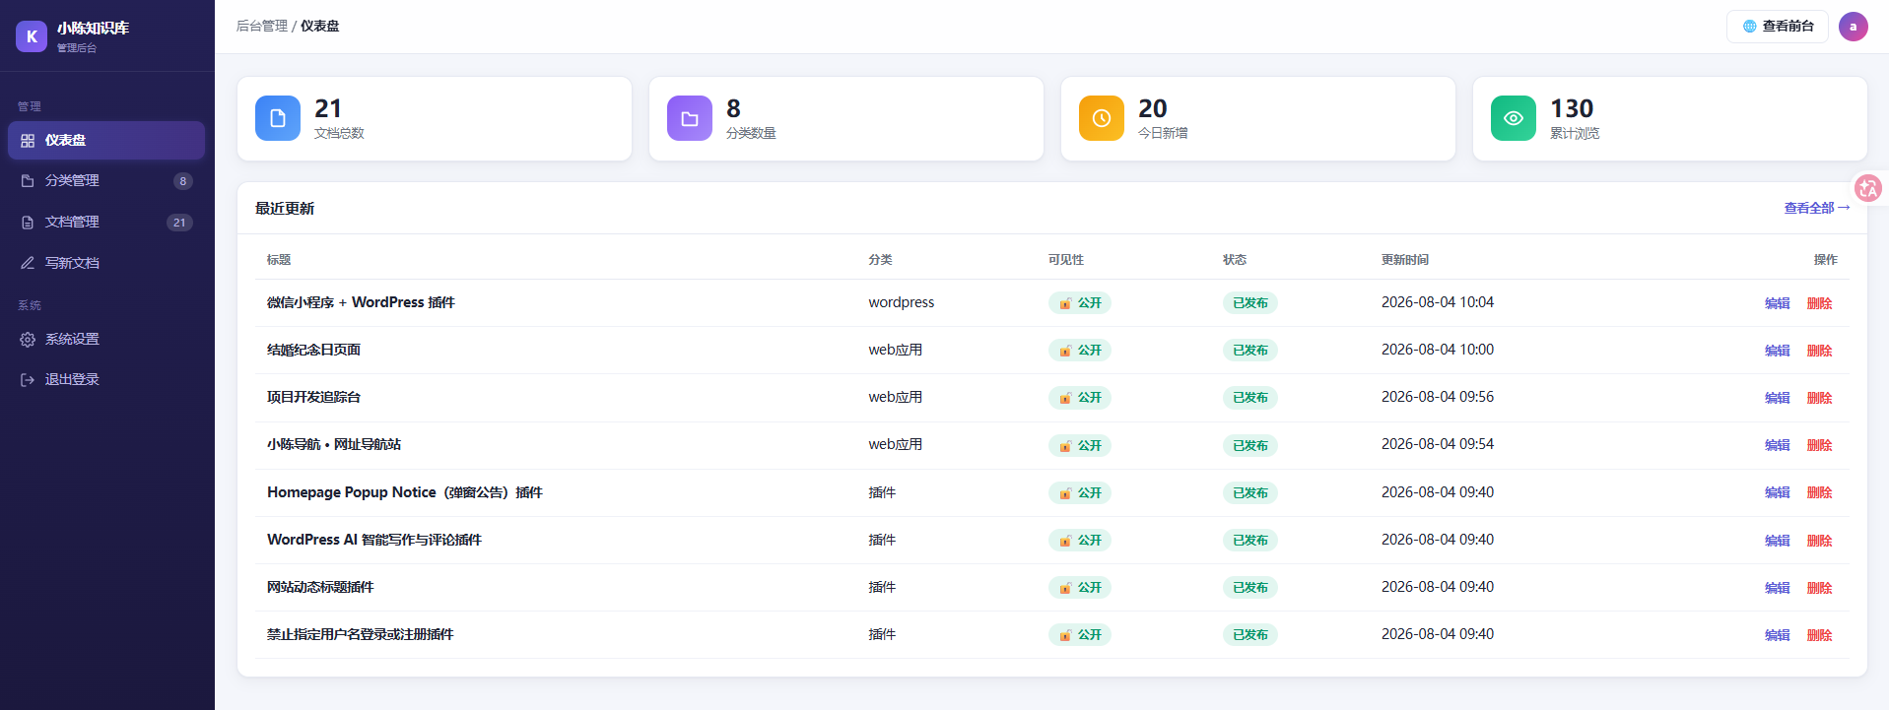Edit the 禁止指定用户名登录或注册插件 row
This screenshot has width=1889, height=710.
pyautogui.click(x=1778, y=635)
